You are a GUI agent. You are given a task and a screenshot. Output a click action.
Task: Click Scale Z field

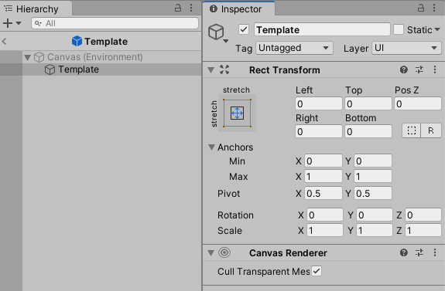423,231
